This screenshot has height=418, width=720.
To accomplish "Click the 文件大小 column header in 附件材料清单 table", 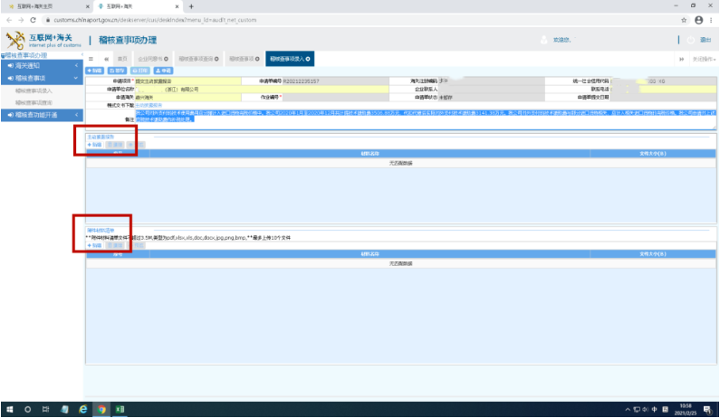I will 653,254.
